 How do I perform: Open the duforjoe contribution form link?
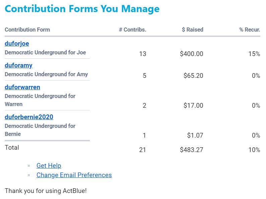(17, 44)
